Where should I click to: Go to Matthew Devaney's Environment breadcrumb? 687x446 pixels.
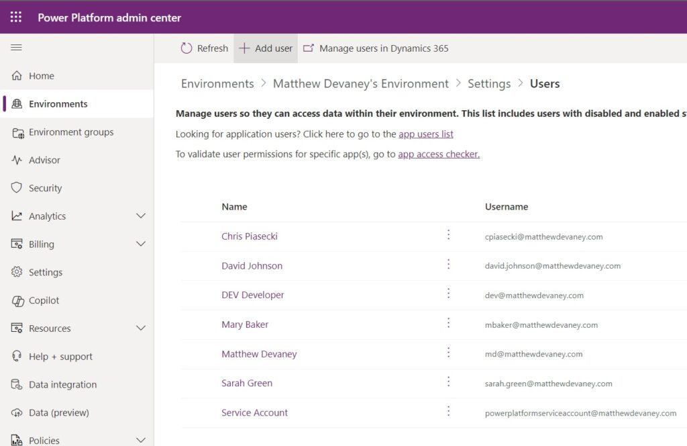360,83
